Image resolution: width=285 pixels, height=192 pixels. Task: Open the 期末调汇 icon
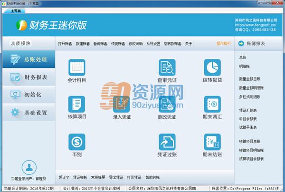(x=212, y=104)
